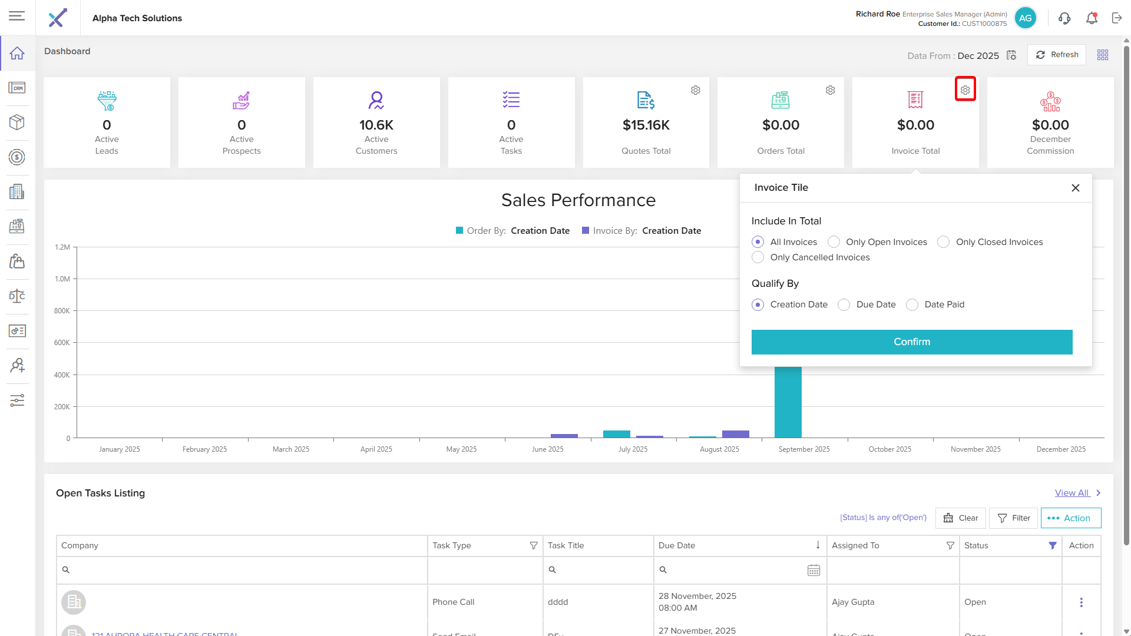Open row actions menu for dddd task

pyautogui.click(x=1081, y=602)
